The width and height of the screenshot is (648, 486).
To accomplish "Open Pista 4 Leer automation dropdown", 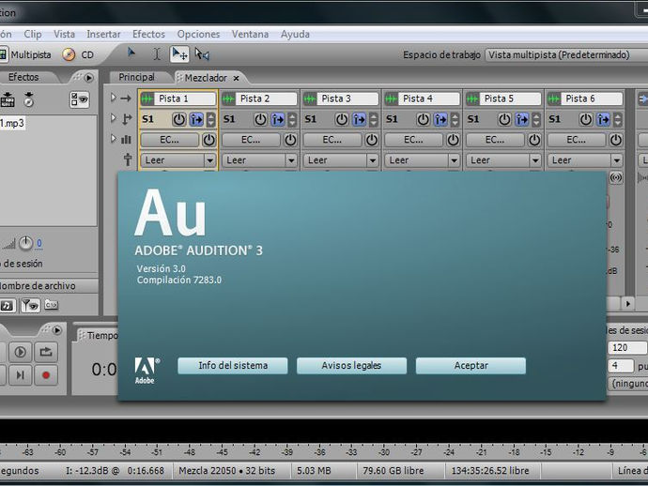I will click(423, 160).
